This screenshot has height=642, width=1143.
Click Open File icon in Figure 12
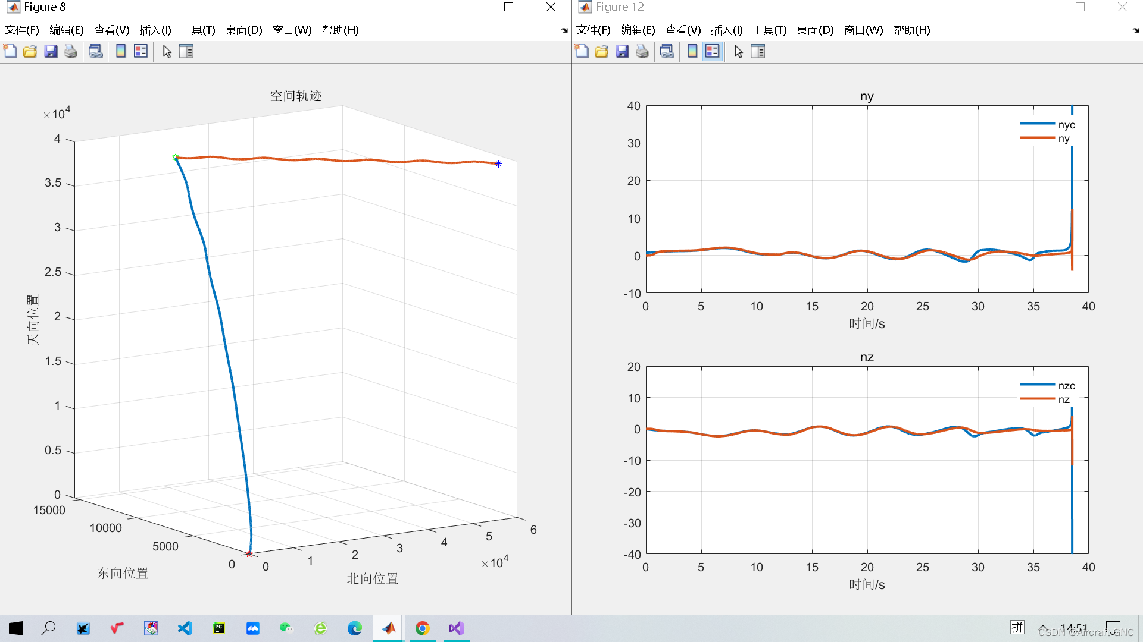[x=602, y=52]
